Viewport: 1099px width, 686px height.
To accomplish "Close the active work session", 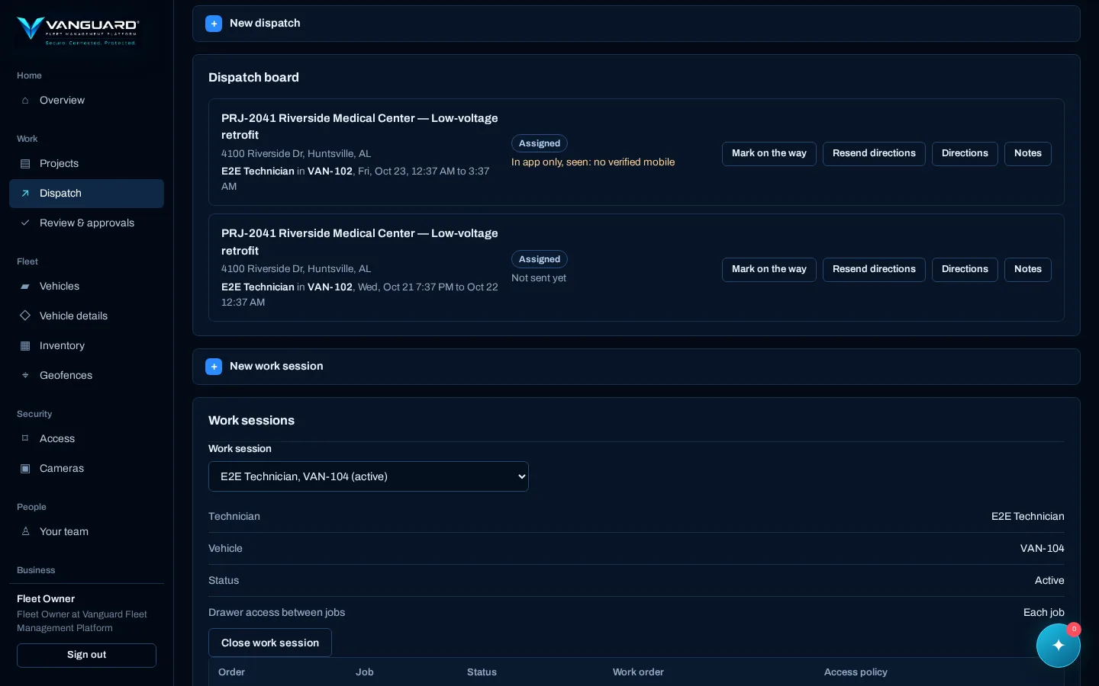I will point(270,643).
